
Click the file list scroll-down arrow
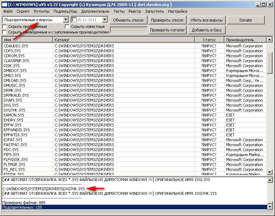[270, 172]
